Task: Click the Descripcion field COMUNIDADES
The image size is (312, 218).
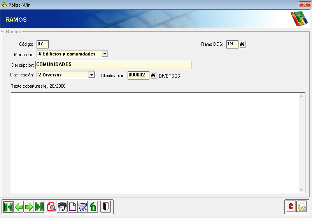Action: (x=114, y=65)
